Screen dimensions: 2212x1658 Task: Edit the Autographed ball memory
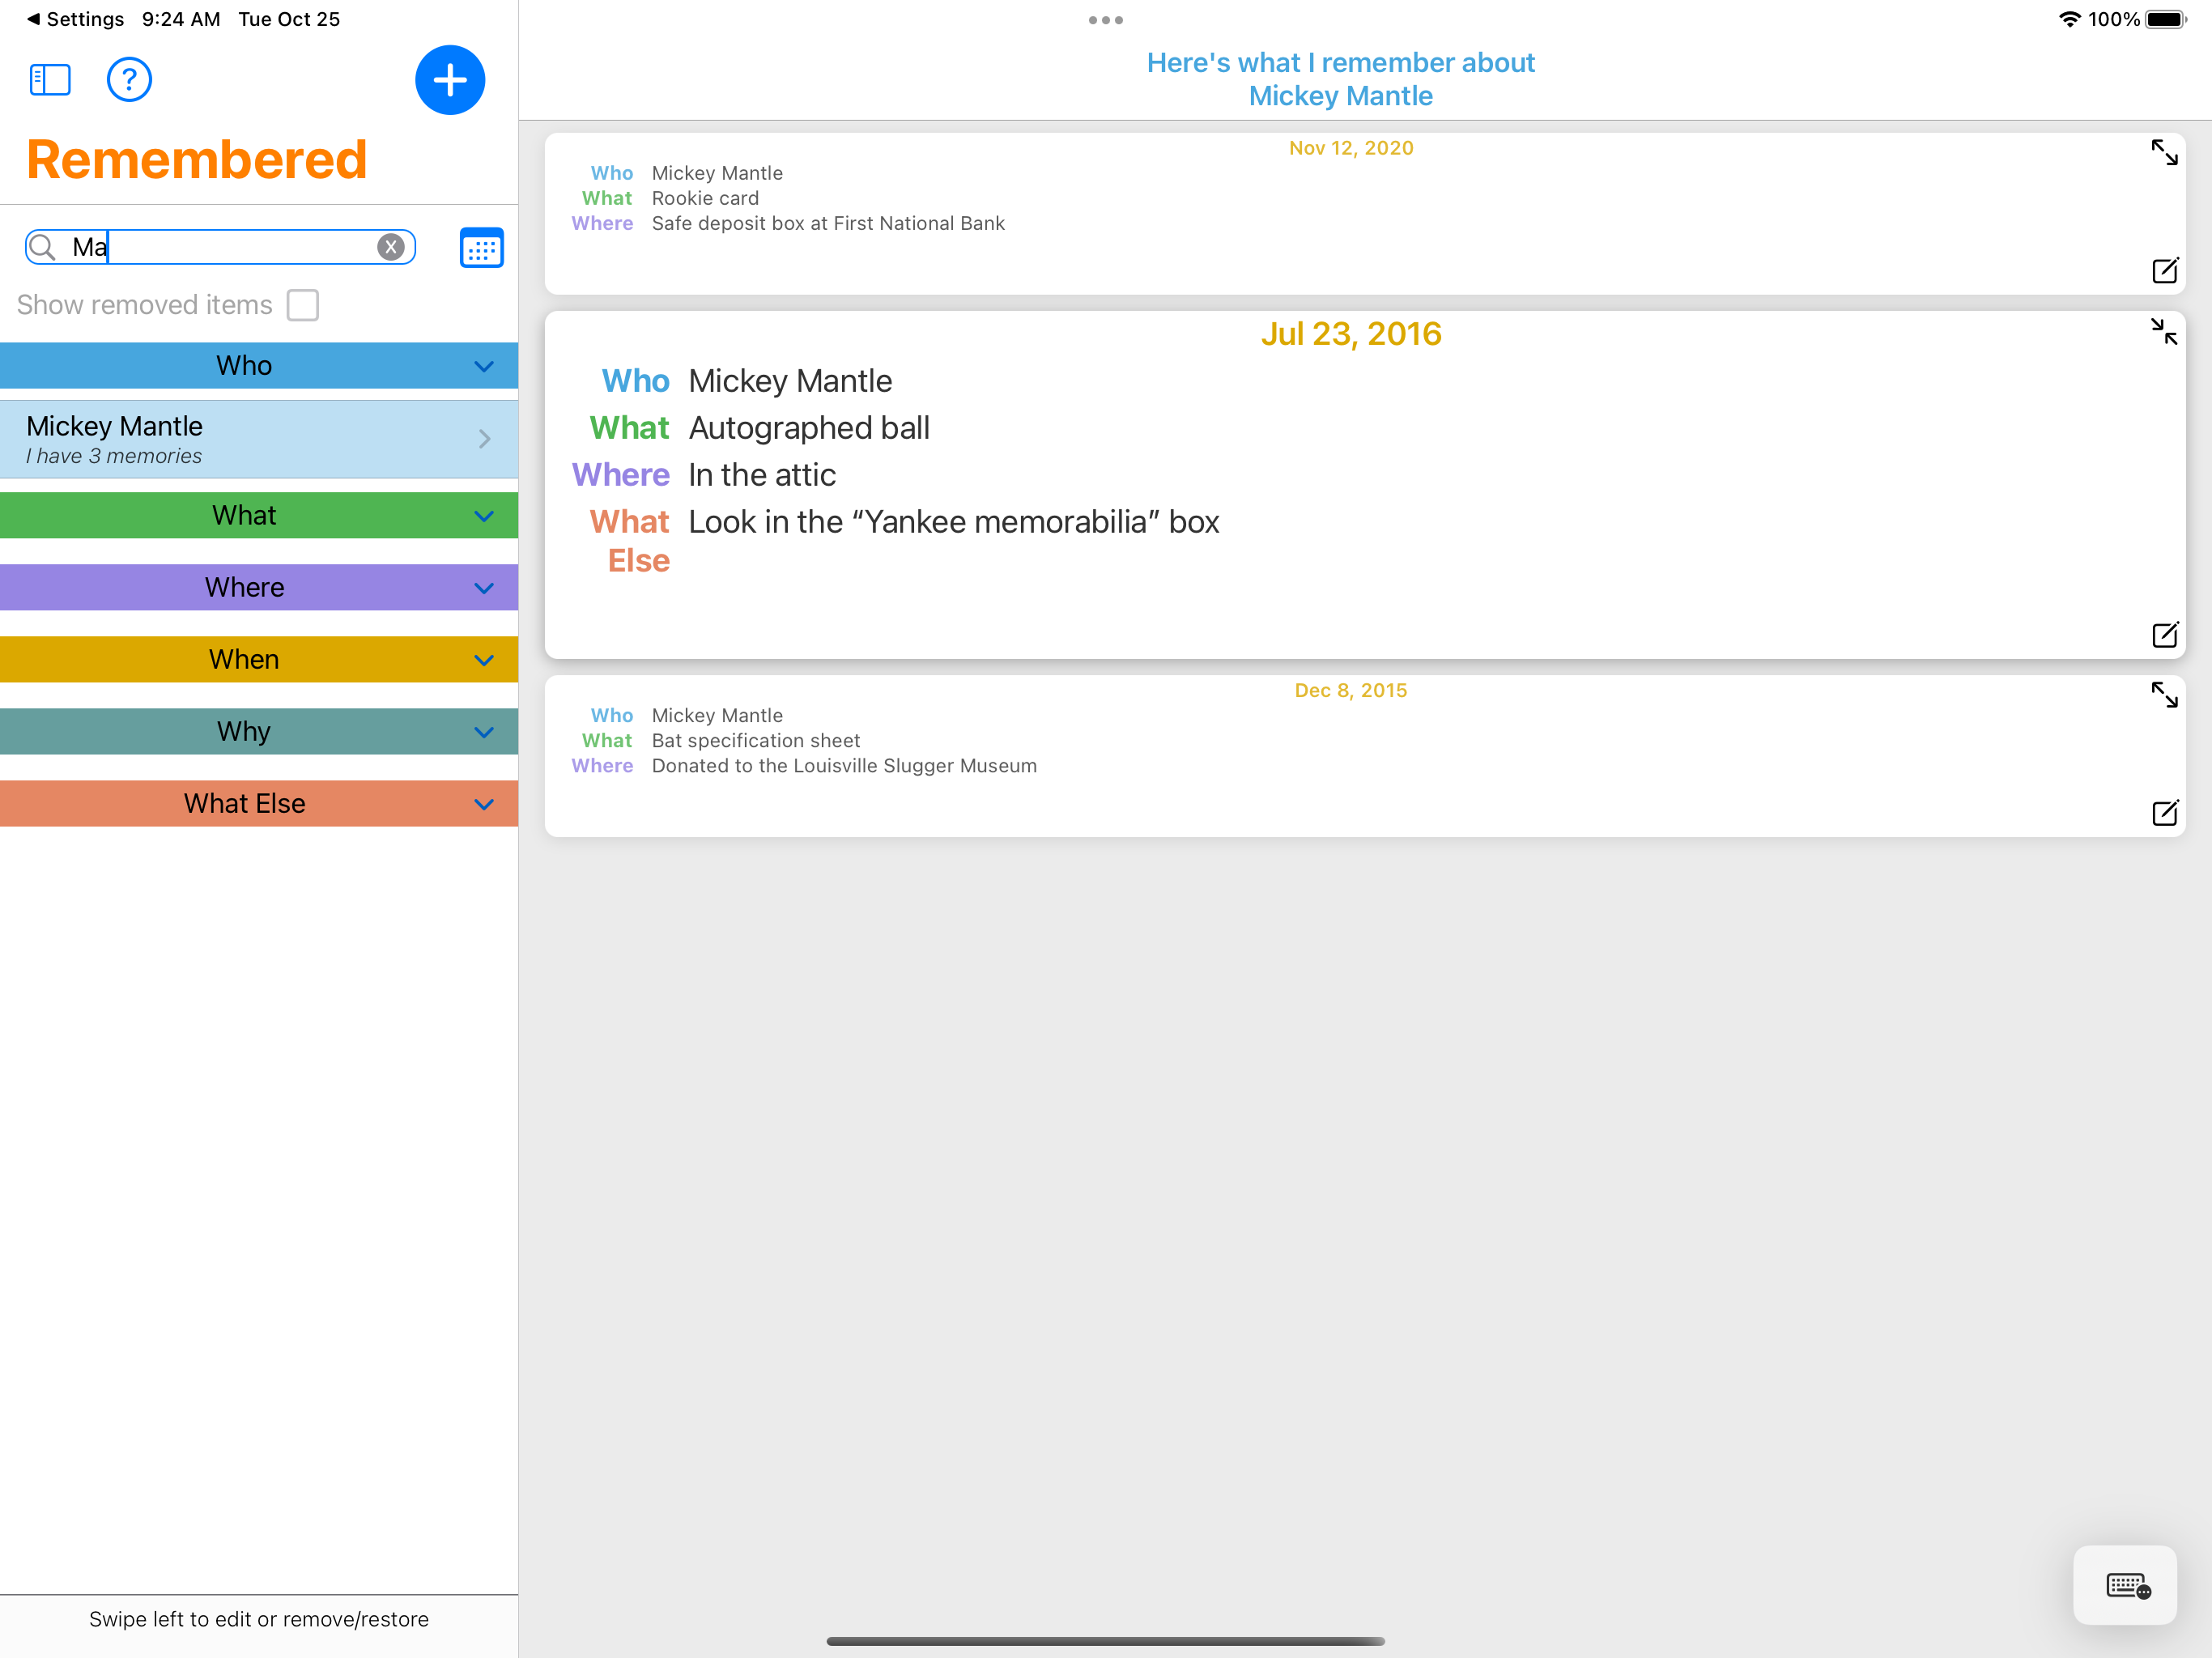pyautogui.click(x=2164, y=635)
